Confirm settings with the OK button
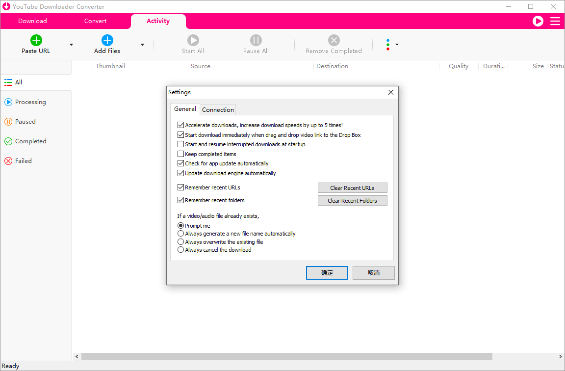Viewport: 565px width, 371px height. tap(327, 272)
